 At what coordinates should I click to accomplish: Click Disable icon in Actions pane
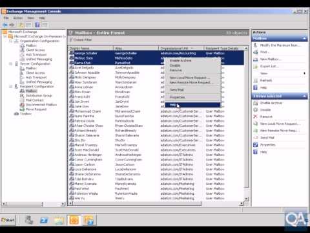pyautogui.click(x=256, y=109)
